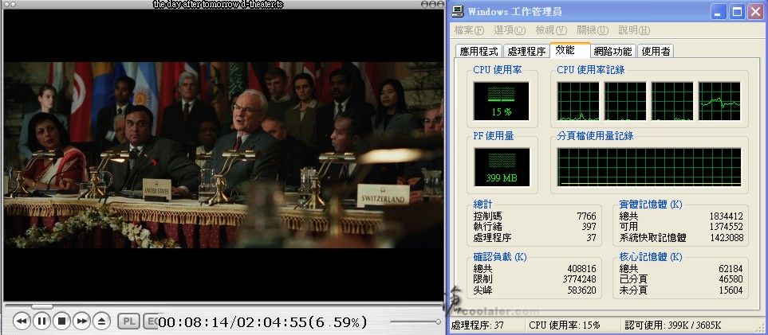Switch to the 處理程序 tab
Image resolution: width=768 pixels, height=335 pixels.
coord(526,52)
